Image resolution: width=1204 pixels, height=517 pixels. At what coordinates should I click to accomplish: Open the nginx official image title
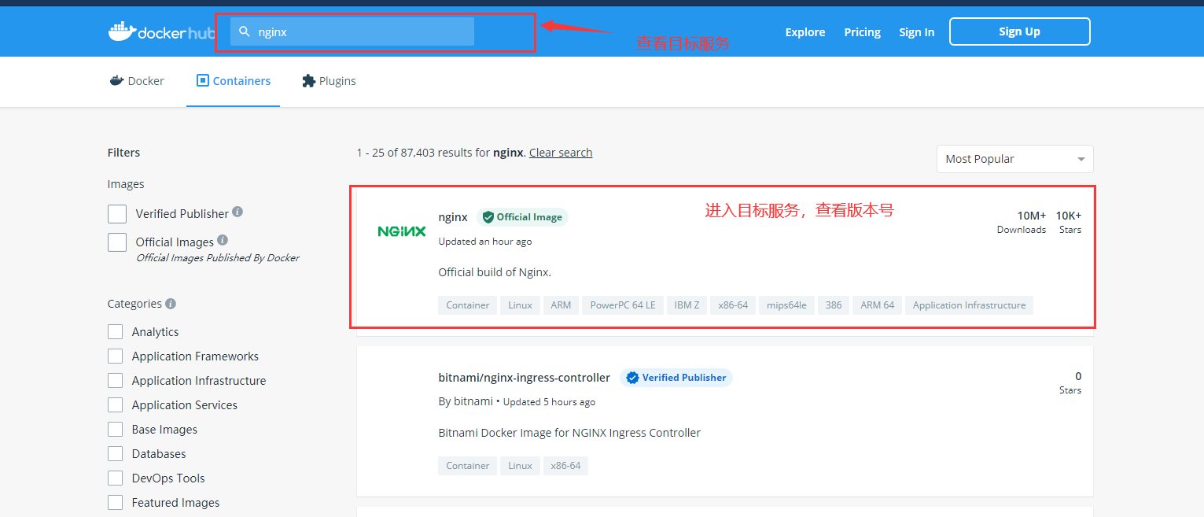pyautogui.click(x=453, y=217)
